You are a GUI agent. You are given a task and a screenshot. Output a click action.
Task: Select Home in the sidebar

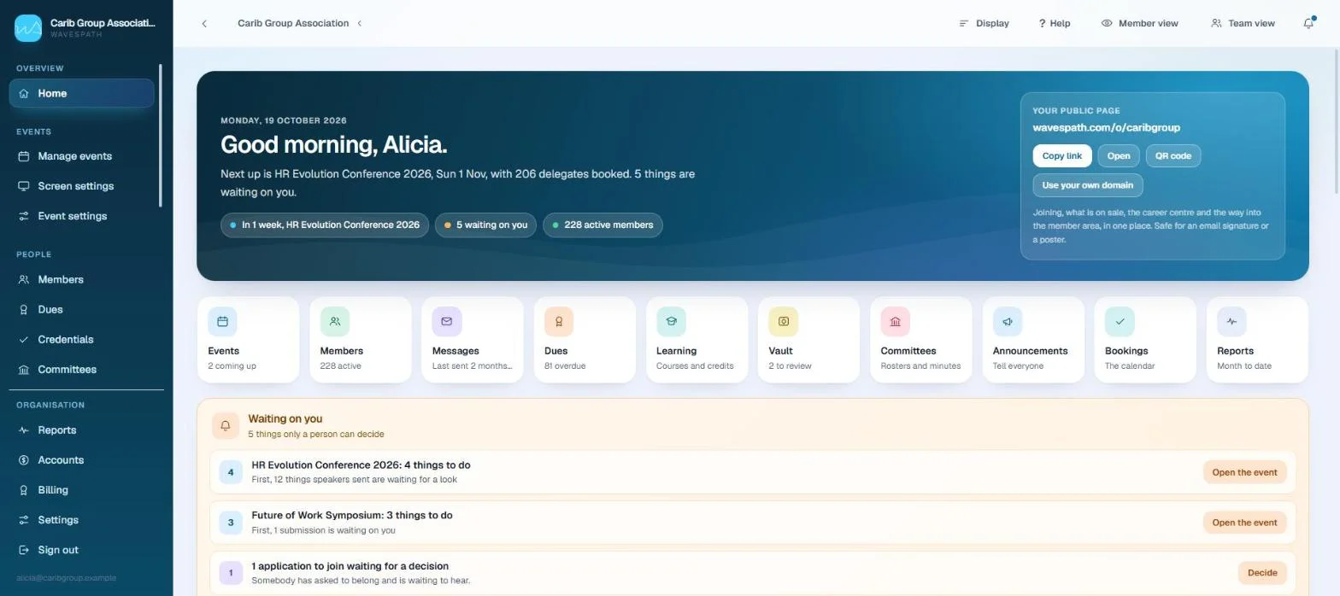coord(82,94)
